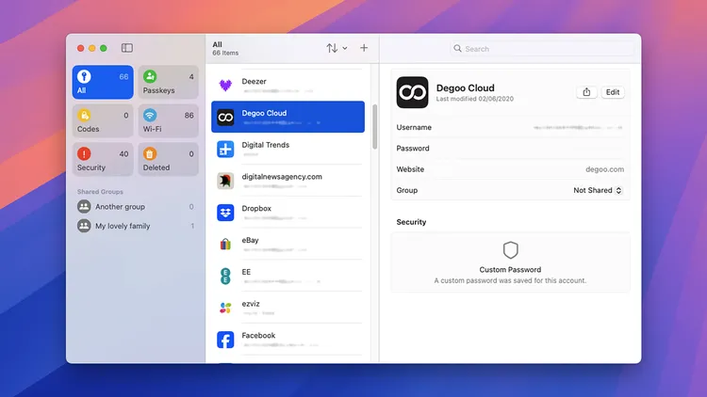Select the eBay entry in list
Image resolution: width=707 pixels, height=397 pixels.
288,245
